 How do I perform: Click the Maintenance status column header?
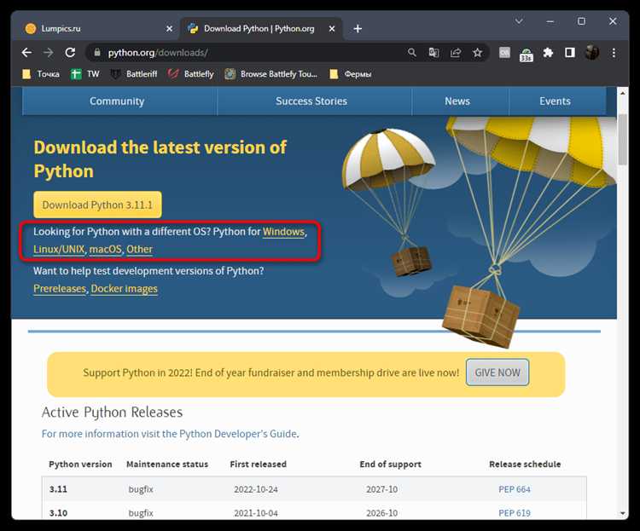point(167,465)
